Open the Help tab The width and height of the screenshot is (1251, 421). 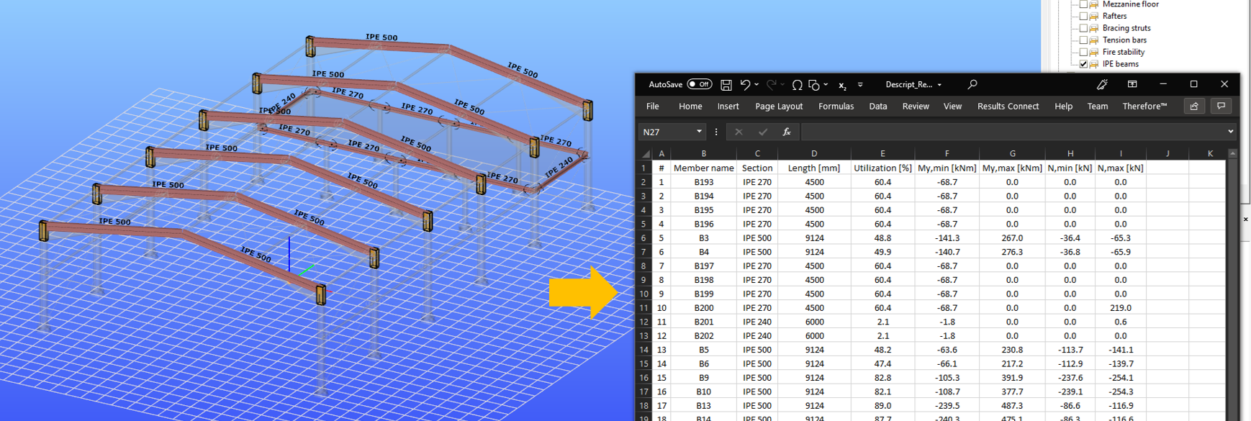click(x=1063, y=106)
